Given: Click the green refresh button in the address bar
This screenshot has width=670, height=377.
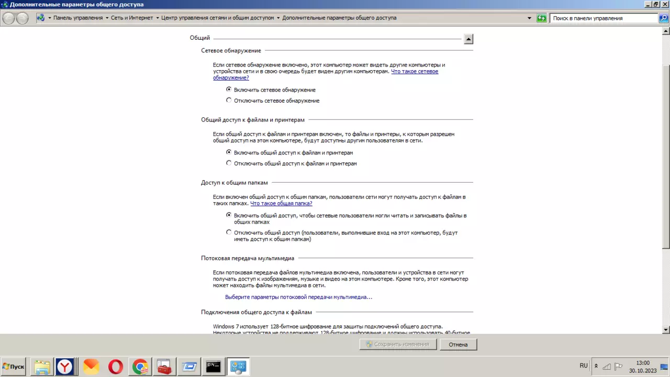Looking at the screenshot, I should coord(542,18).
